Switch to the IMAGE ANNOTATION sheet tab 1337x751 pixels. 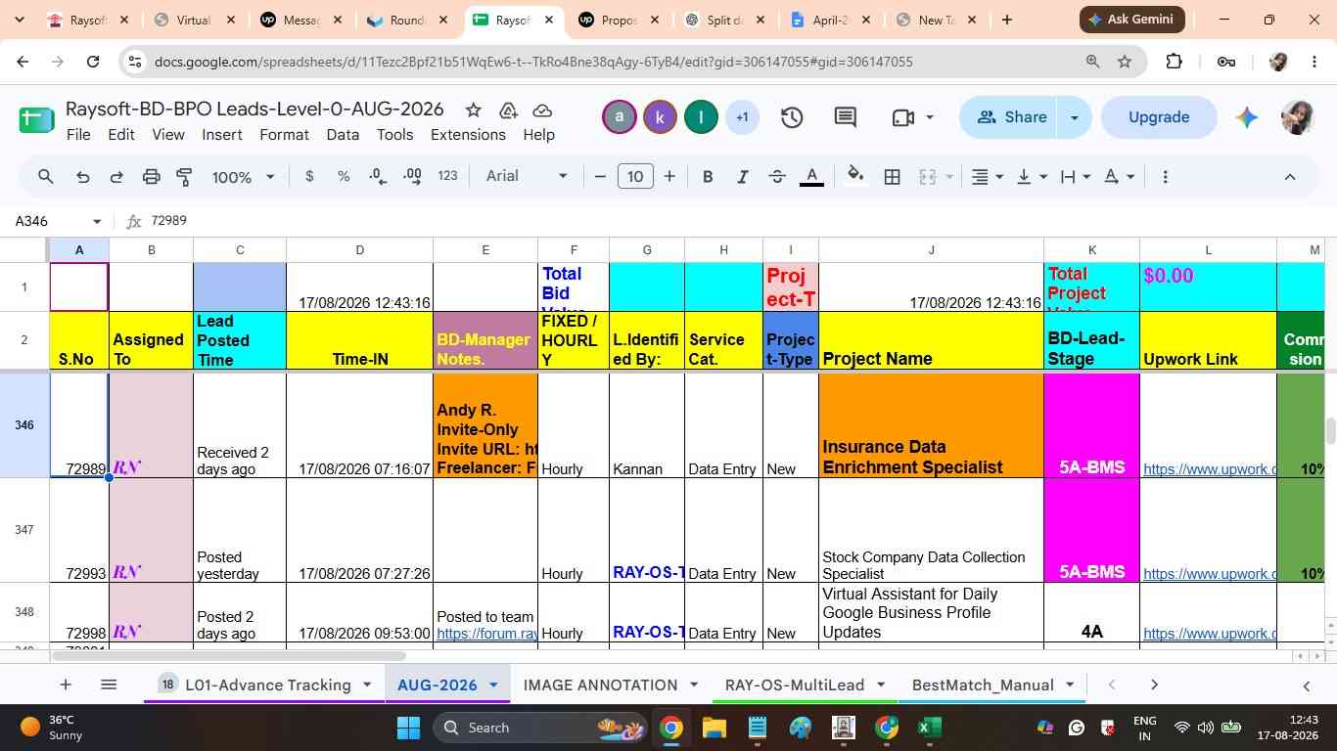coord(600,685)
